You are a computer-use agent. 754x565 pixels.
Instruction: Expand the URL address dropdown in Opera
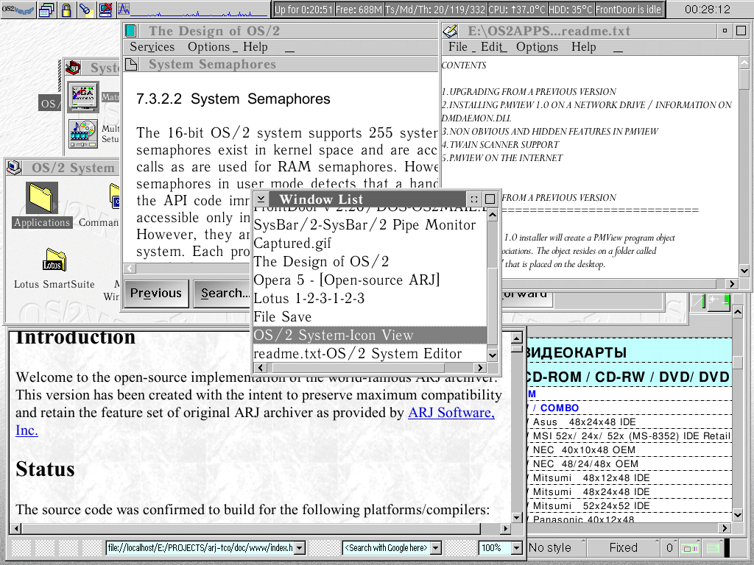coord(299,547)
